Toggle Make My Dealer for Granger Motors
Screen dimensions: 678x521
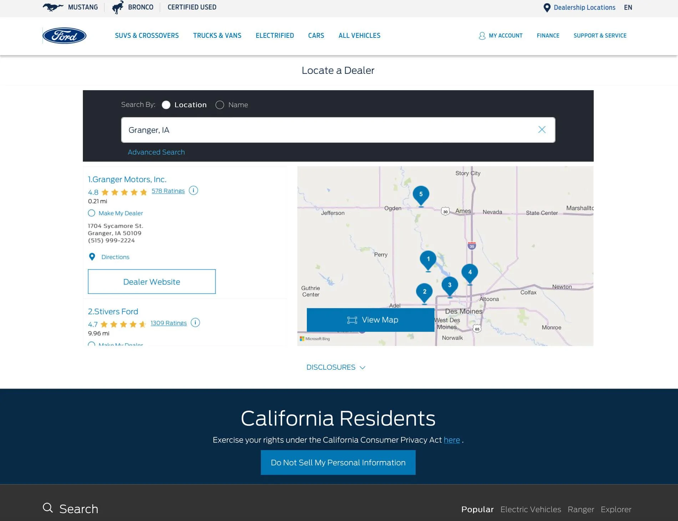92,213
